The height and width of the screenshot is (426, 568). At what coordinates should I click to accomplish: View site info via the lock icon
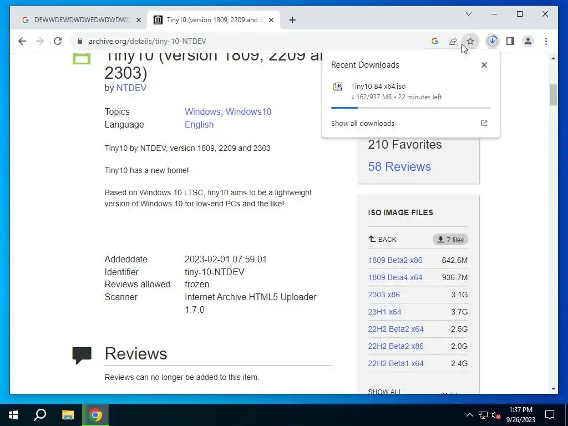click(x=80, y=41)
